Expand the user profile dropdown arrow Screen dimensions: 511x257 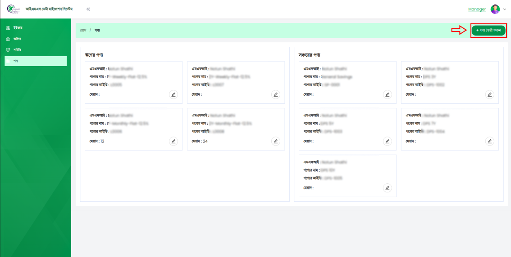[505, 9]
